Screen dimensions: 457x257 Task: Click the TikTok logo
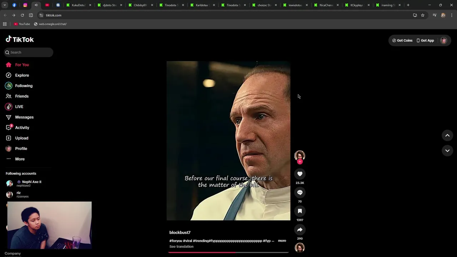click(x=20, y=39)
